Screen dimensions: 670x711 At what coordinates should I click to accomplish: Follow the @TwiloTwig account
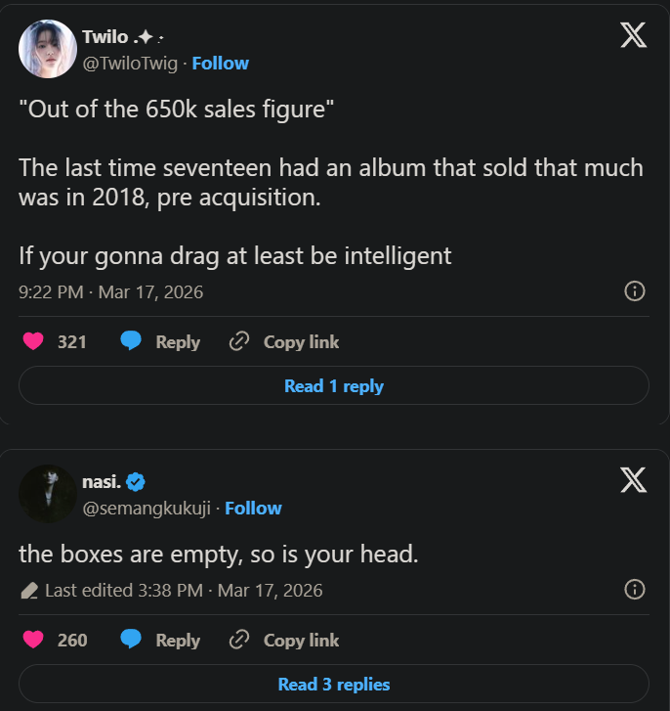(220, 63)
